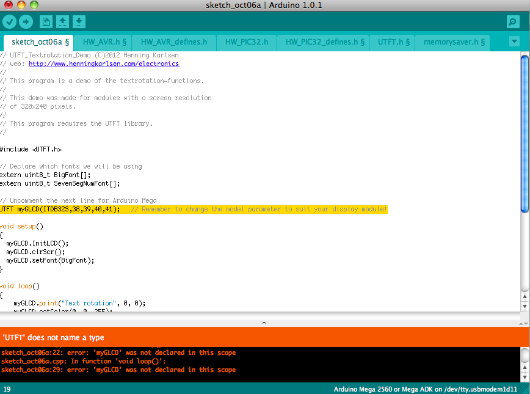The height and width of the screenshot is (394, 530).
Task: Click 'myGLCD.setFont(BigFont);' line
Action: tap(50, 260)
